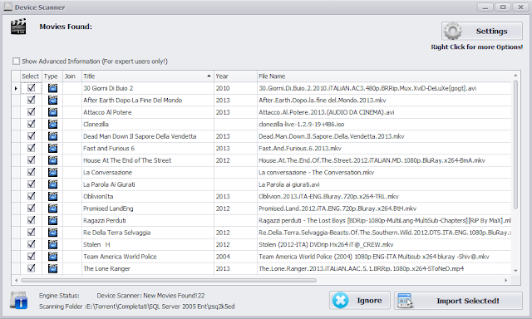Click the type icon for The Lone Ranger row

(x=52, y=268)
